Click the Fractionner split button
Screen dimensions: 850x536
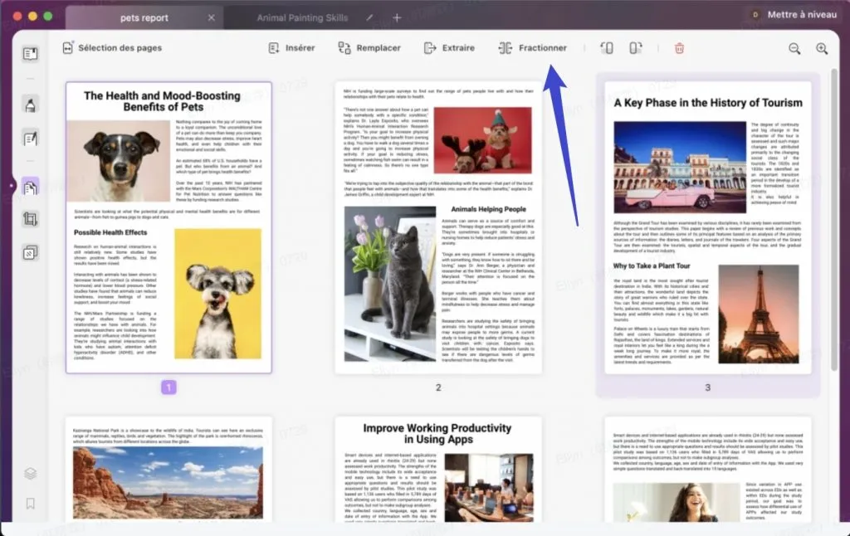click(x=532, y=48)
